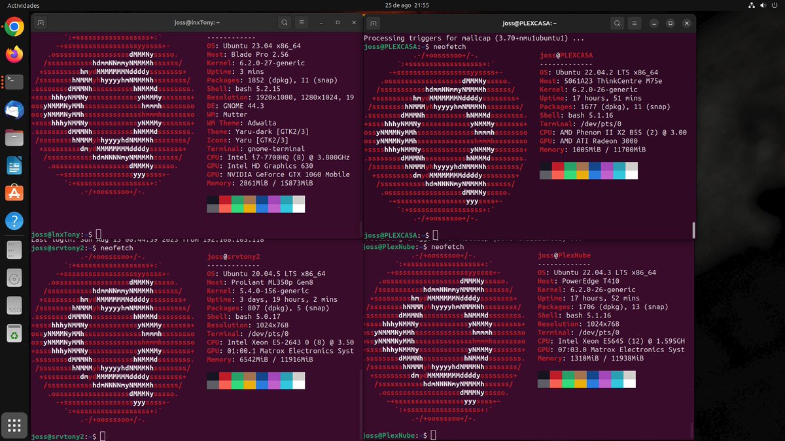Viewport: 785px width, 441px height.
Task: Click the red swatch in lnxTony neofetch palette
Action: (224, 200)
